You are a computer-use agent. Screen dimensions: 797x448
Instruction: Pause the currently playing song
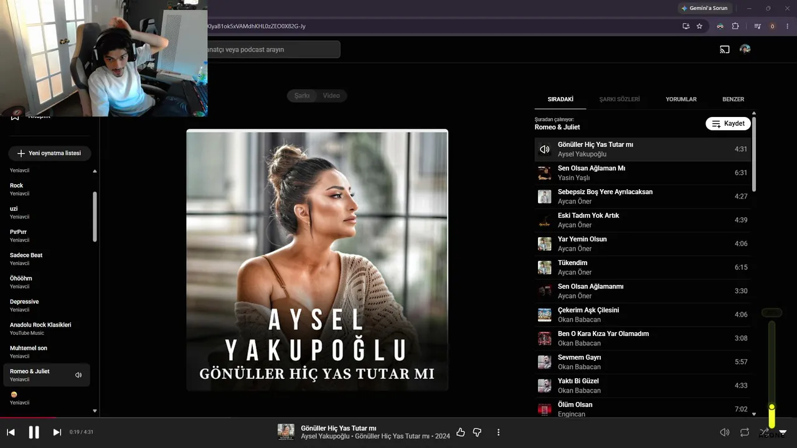(x=34, y=432)
